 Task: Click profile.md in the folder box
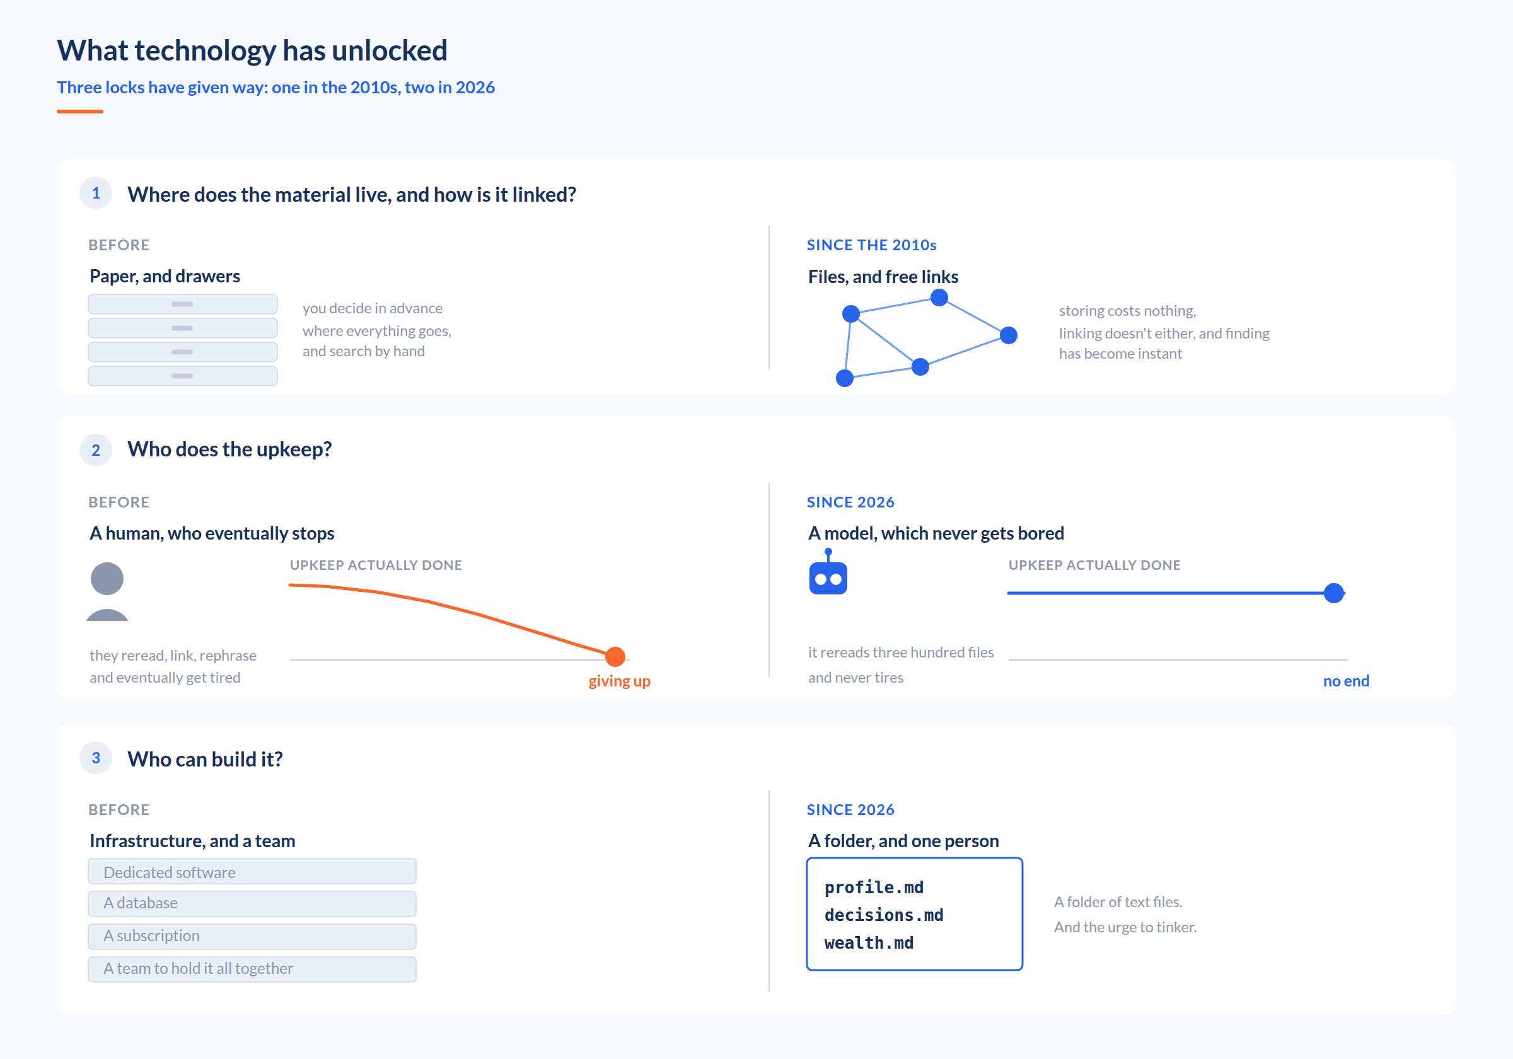pyautogui.click(x=874, y=888)
